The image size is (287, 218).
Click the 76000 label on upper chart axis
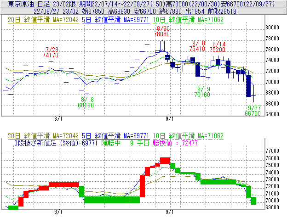(272, 50)
